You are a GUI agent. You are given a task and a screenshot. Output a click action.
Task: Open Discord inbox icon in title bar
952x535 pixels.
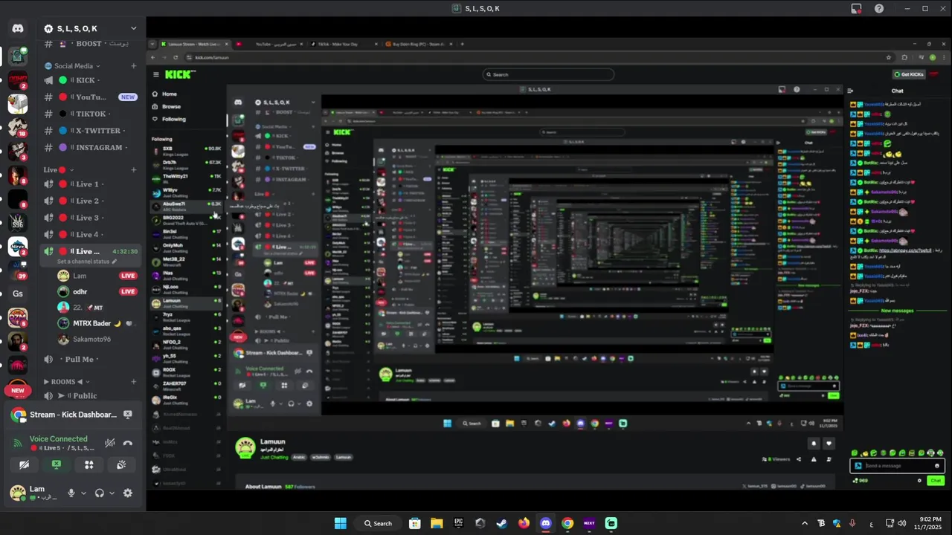click(856, 8)
